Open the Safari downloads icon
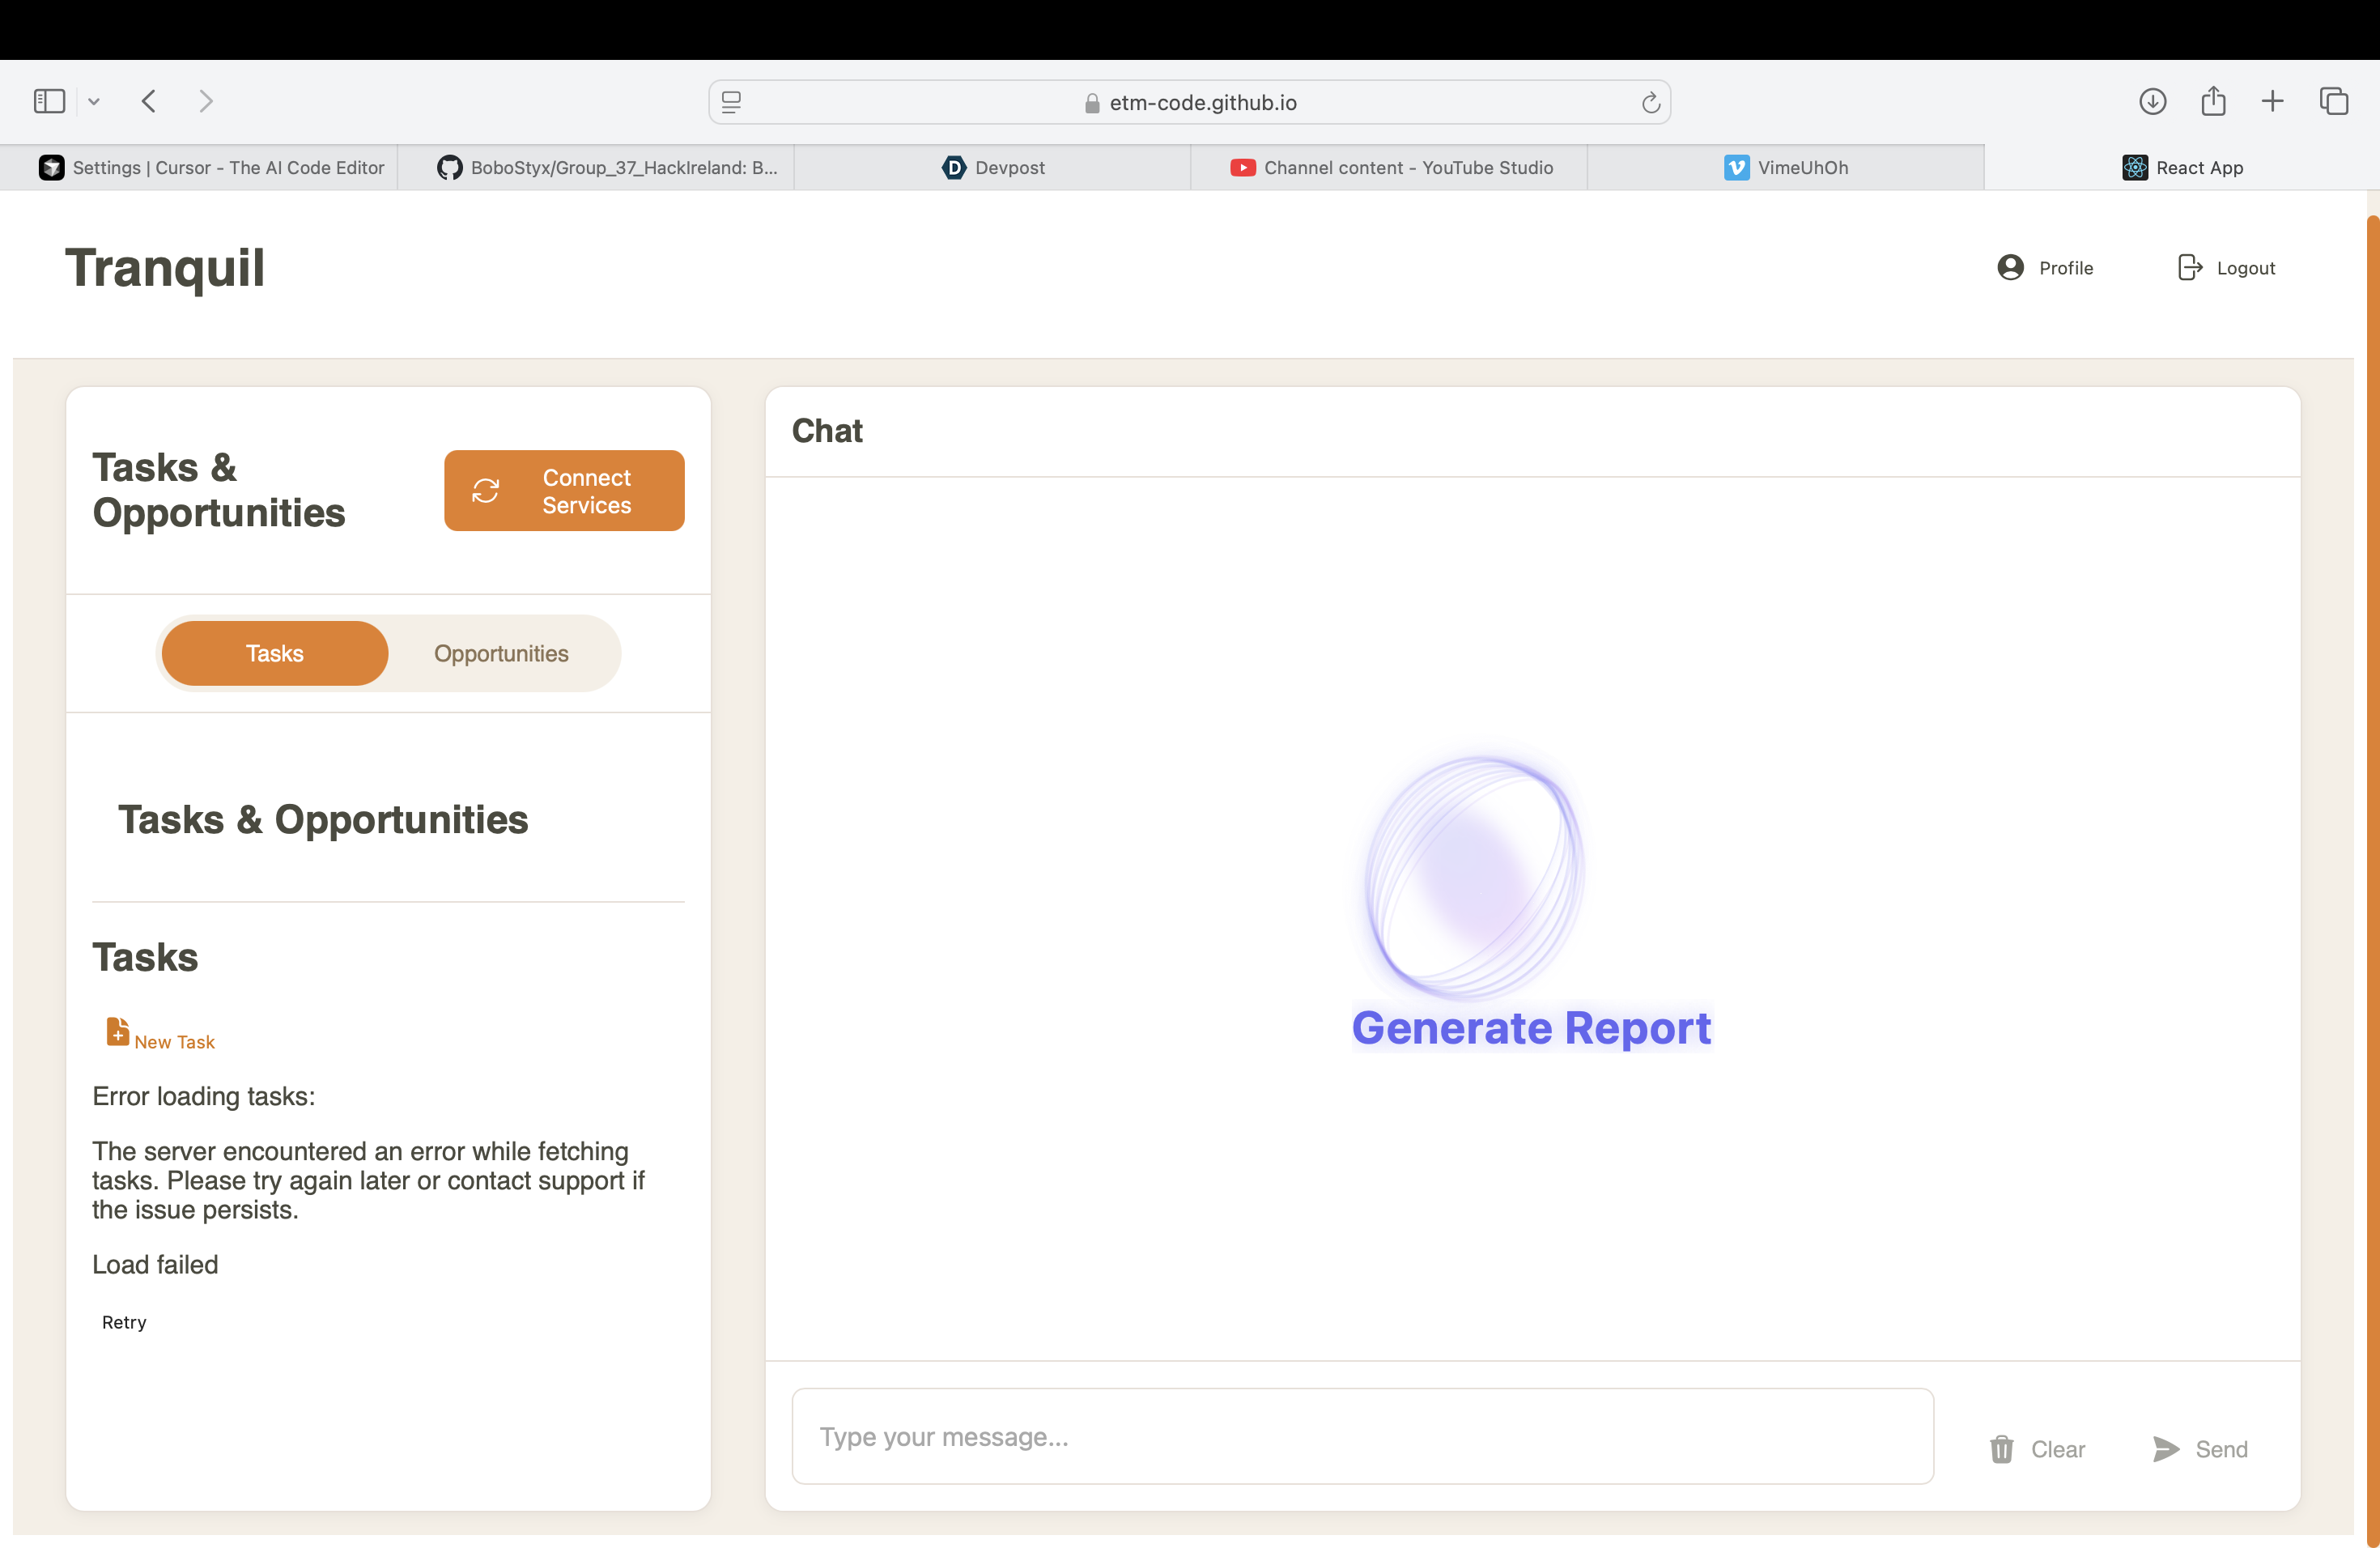The height and width of the screenshot is (1548, 2380). coord(2152,101)
